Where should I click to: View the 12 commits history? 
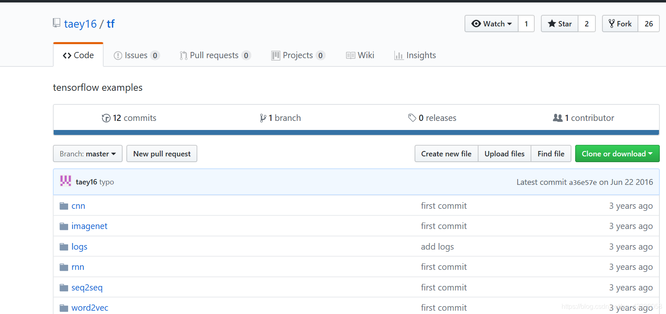pos(129,118)
